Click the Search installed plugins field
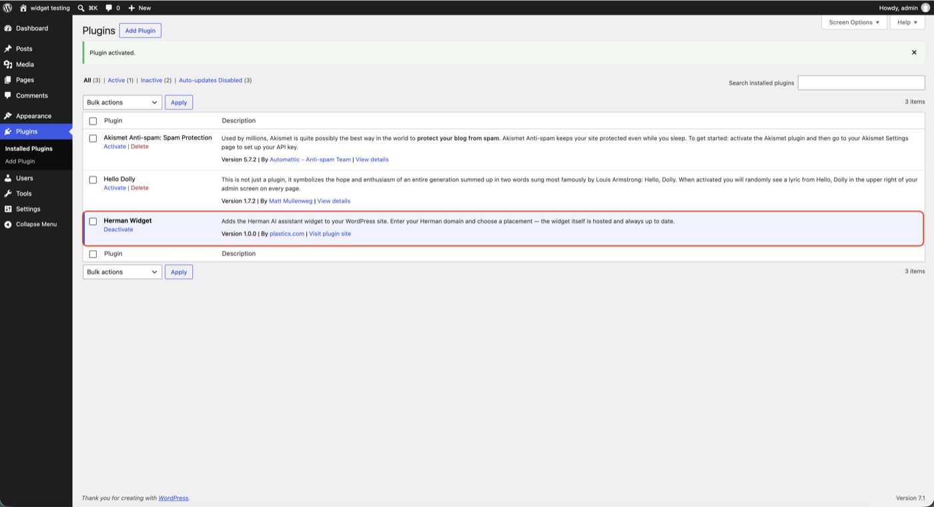934x507 pixels. (x=861, y=83)
